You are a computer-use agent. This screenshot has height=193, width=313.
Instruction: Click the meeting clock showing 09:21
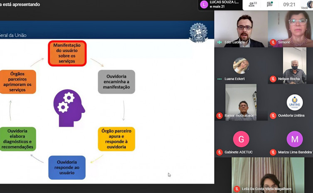pos(289,5)
